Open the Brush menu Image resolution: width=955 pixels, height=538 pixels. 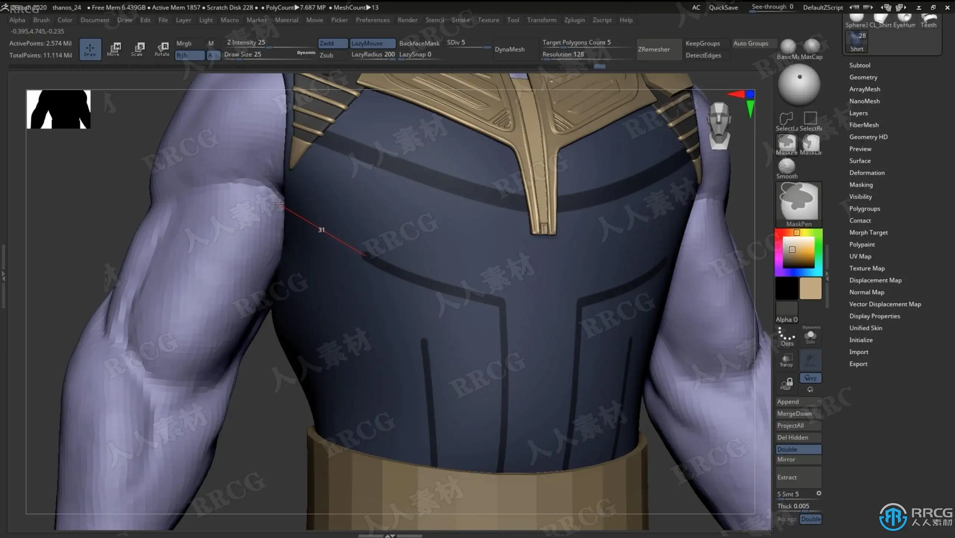41,20
